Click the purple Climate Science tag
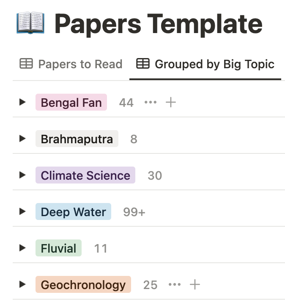 (x=85, y=175)
